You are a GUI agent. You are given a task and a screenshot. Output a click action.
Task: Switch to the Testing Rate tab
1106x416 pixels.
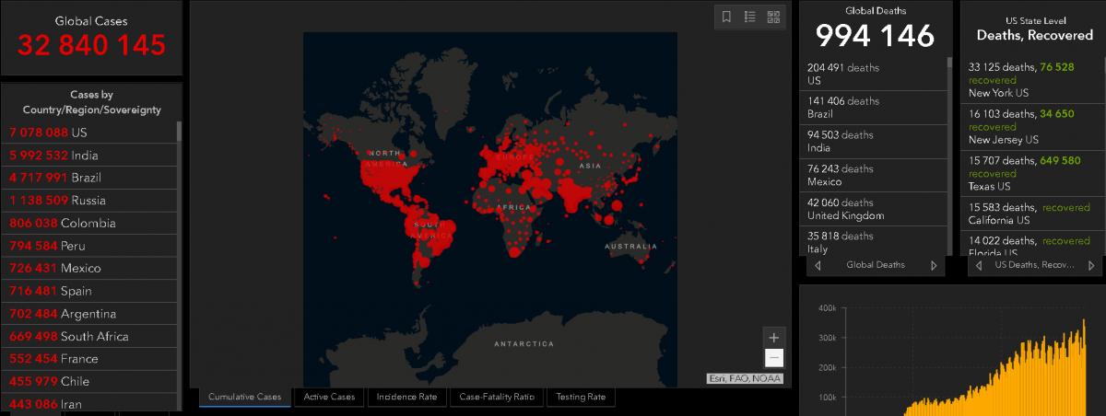tap(581, 397)
